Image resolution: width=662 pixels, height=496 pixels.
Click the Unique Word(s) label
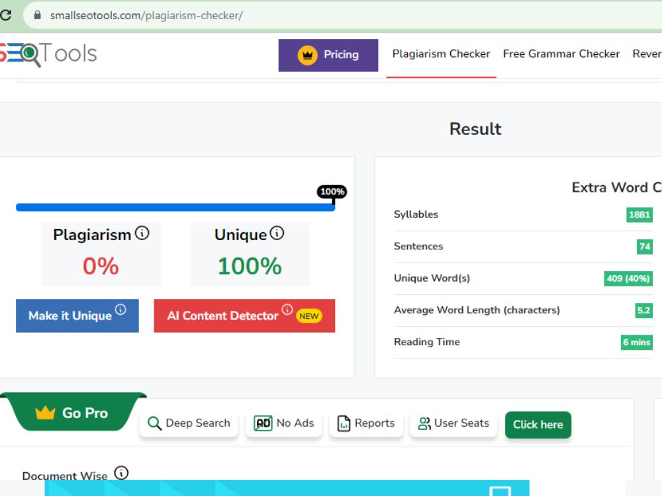[432, 278]
